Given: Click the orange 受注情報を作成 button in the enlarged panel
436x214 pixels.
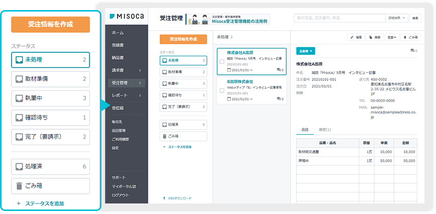Looking at the screenshot, I should point(50,25).
